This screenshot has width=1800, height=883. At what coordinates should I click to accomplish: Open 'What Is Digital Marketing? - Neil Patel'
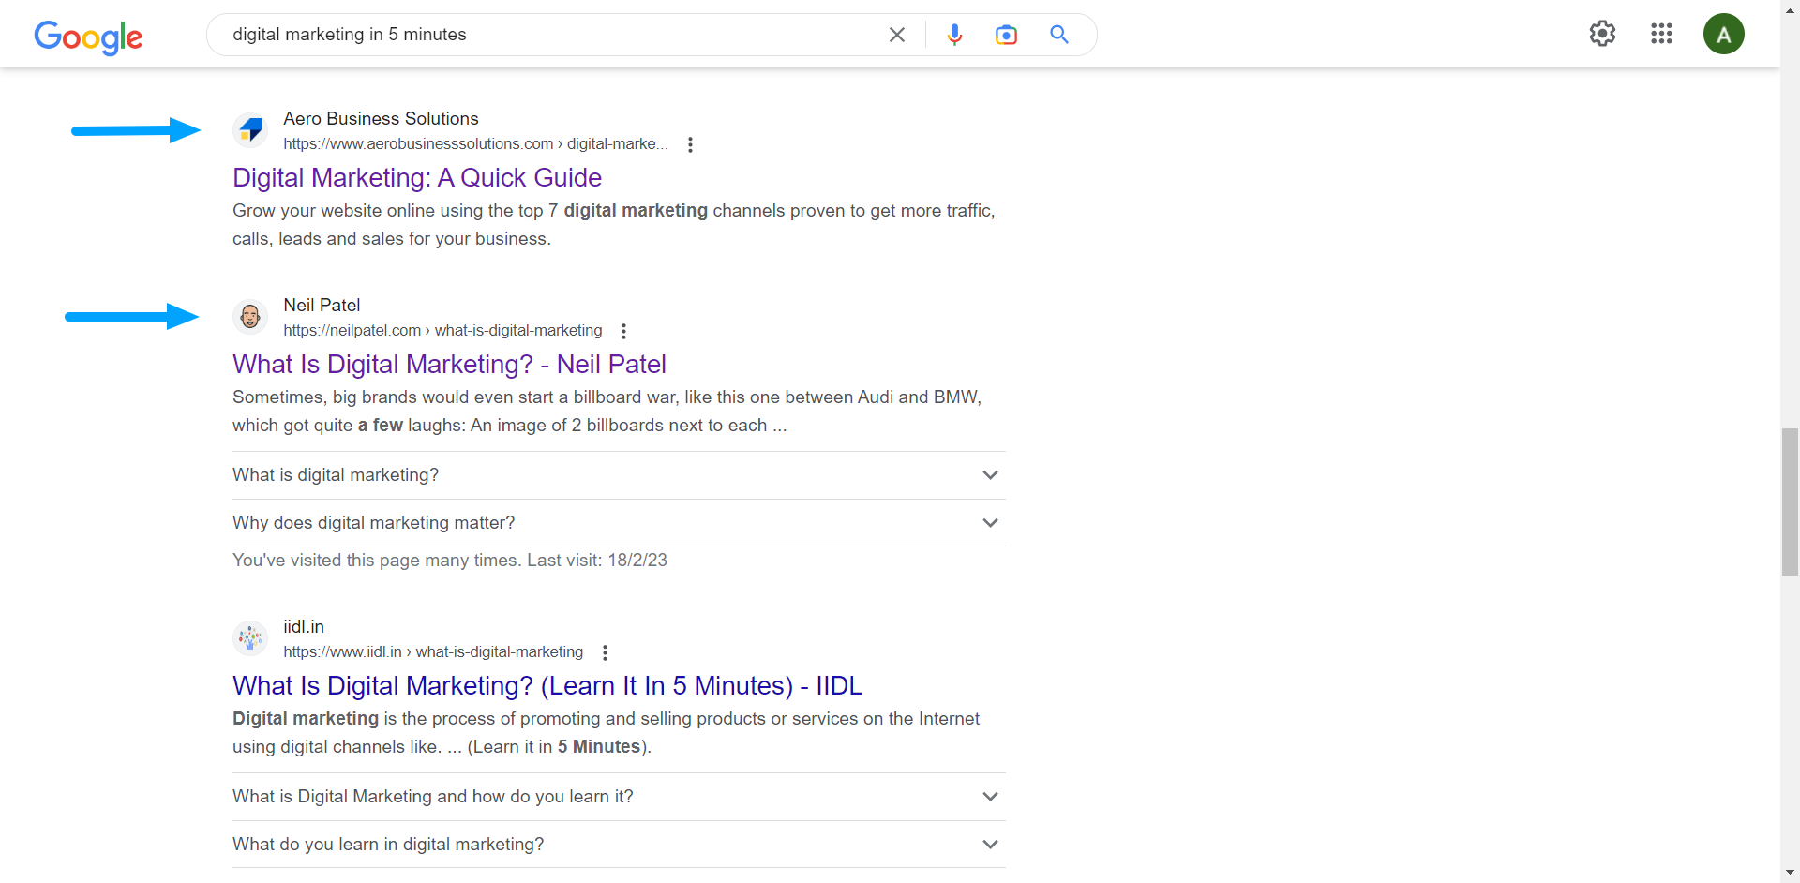click(x=449, y=364)
